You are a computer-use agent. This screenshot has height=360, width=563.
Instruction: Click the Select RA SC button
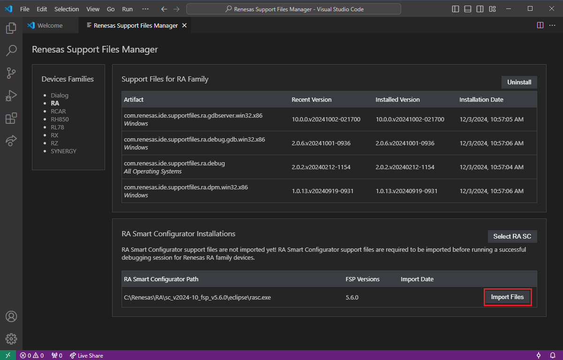[x=512, y=236]
